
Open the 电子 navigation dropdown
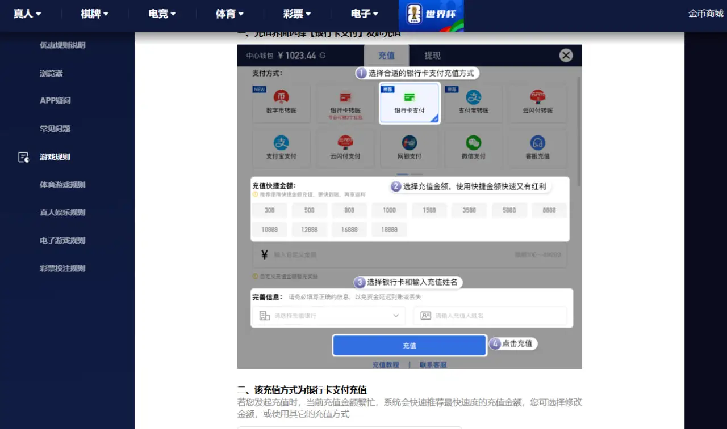click(365, 14)
